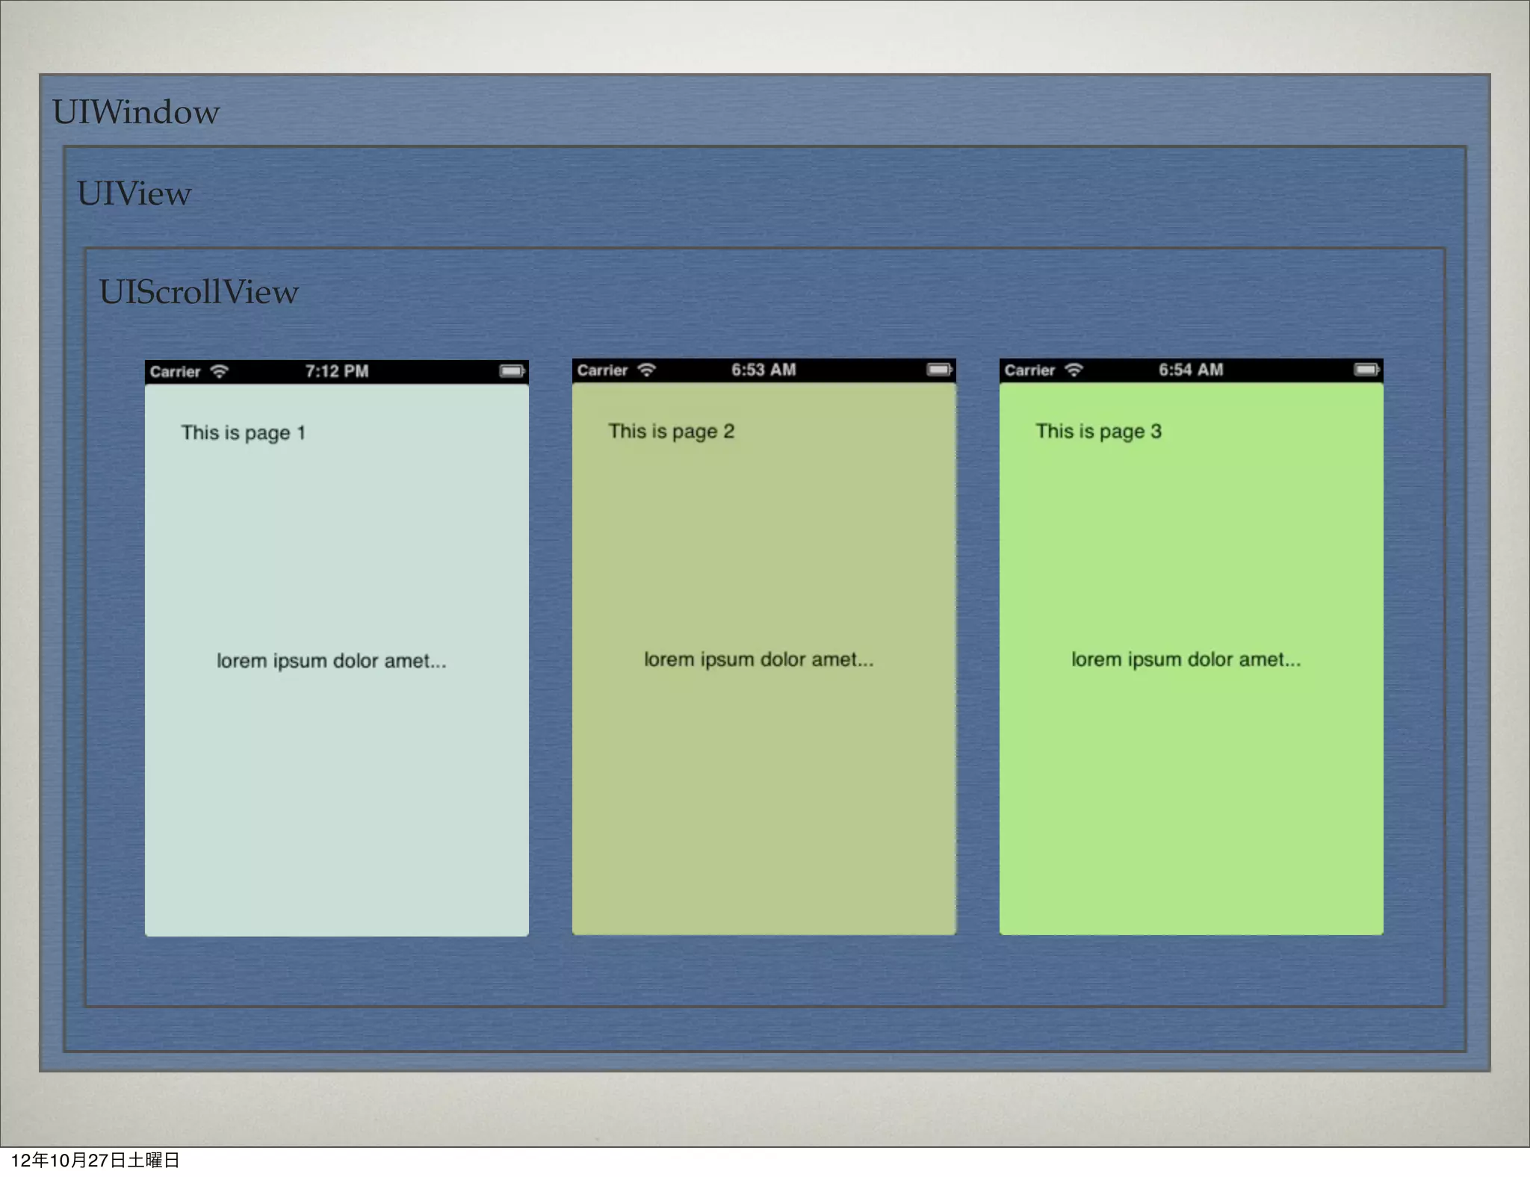The width and height of the screenshot is (1530, 1177).
Task: Select the 'This is page 3' label
Action: pos(1098,432)
